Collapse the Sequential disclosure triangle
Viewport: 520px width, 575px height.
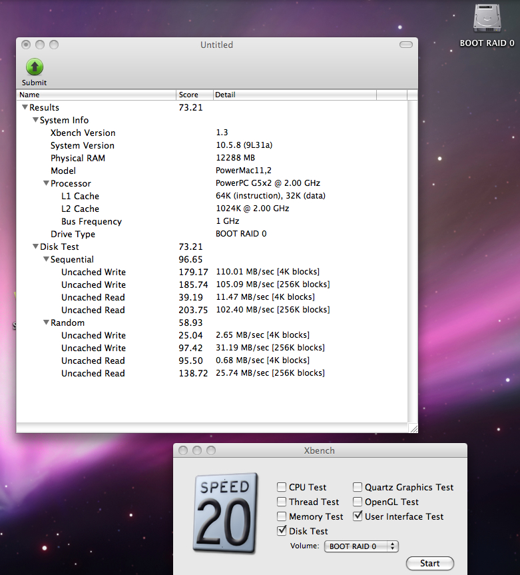[46, 259]
